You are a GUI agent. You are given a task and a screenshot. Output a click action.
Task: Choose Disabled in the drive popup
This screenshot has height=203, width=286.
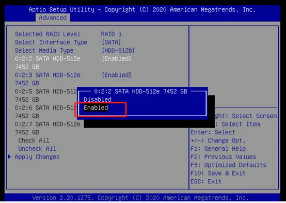click(x=98, y=100)
